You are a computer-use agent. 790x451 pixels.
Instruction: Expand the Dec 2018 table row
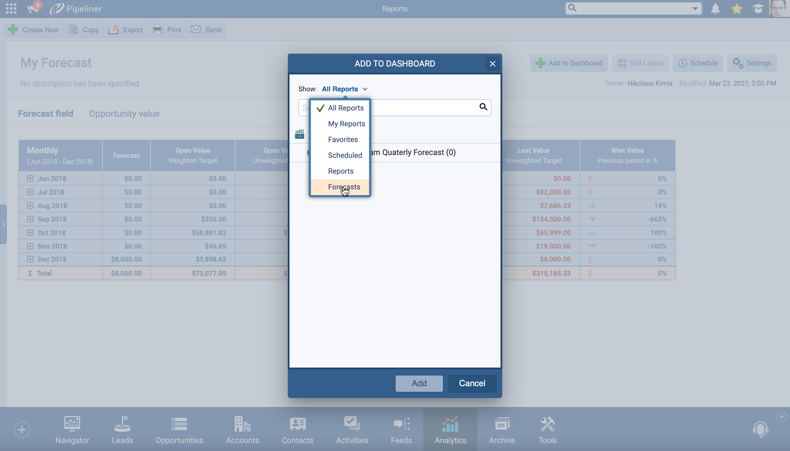30,259
